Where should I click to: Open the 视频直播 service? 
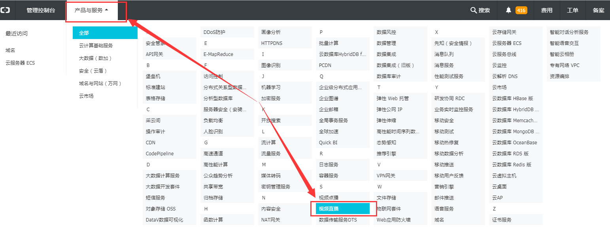[x=343, y=209]
